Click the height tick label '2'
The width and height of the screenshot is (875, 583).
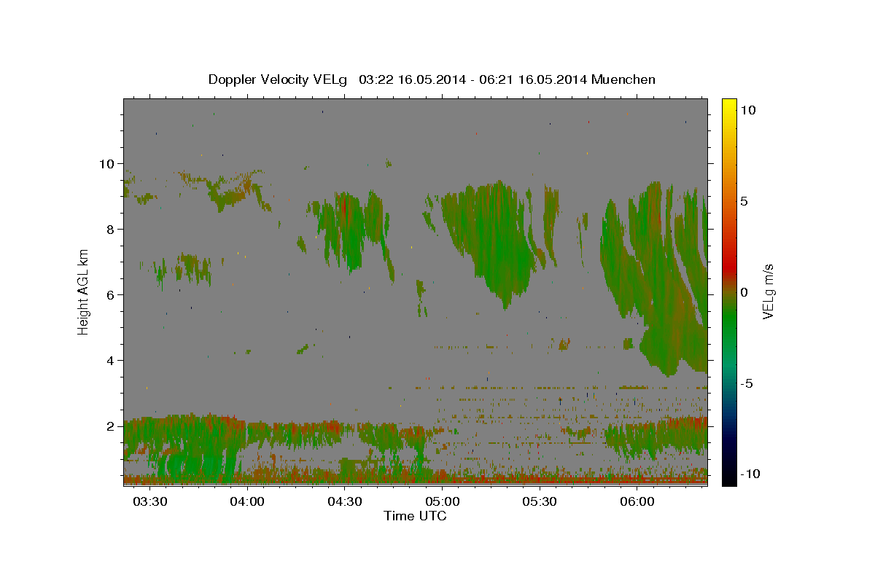pos(109,426)
